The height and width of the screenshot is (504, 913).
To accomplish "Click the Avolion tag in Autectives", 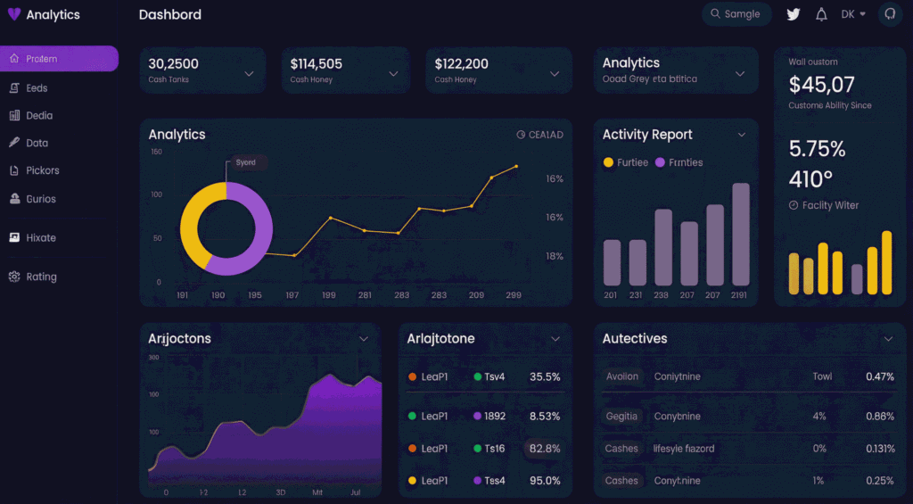I will coord(621,376).
